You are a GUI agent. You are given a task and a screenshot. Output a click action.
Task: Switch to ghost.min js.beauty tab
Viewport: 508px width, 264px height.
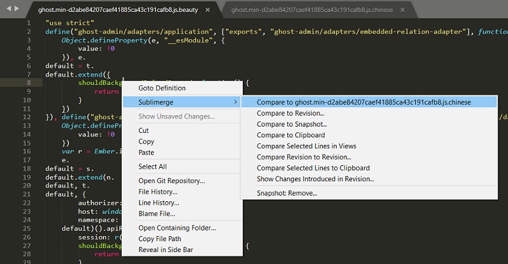[118, 10]
